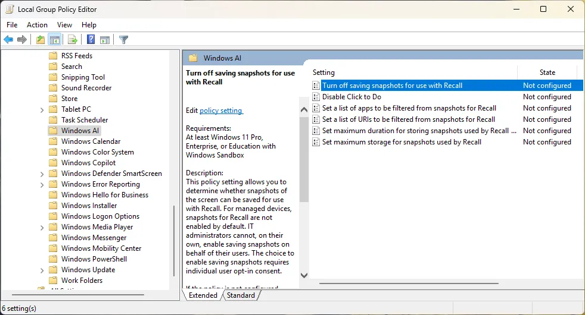Select Sound Recorder in the tree
This screenshot has width=585, height=315.
click(86, 88)
